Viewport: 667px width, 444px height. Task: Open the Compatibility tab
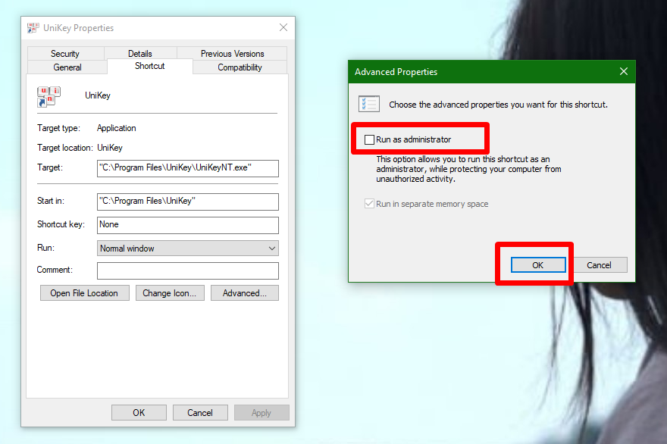point(240,67)
